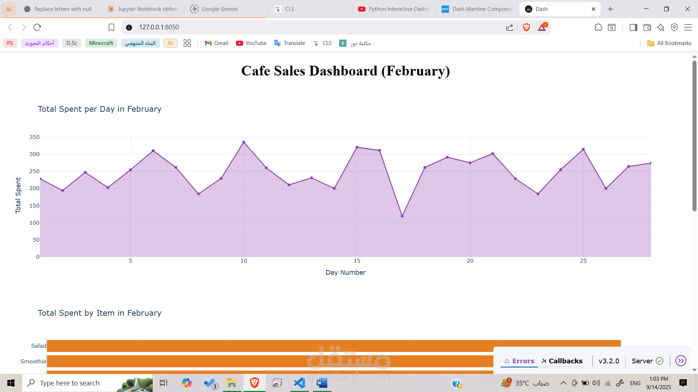
Task: Collapse the Dash debug menu arrow
Action: point(681,361)
